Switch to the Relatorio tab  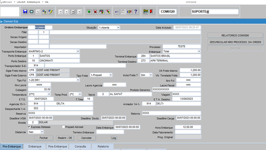103,147
